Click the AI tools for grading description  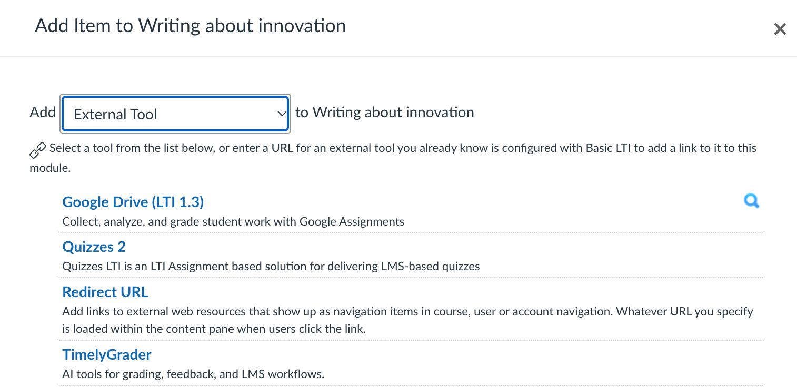(193, 374)
